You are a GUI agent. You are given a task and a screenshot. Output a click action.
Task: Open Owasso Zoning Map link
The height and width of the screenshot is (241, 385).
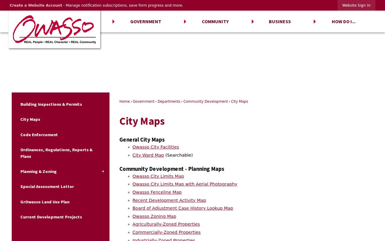coord(154,216)
